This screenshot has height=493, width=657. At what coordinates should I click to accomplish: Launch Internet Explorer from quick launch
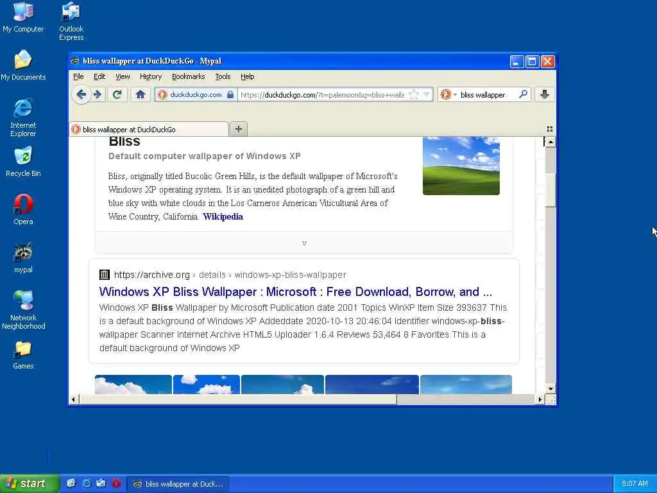[87, 483]
